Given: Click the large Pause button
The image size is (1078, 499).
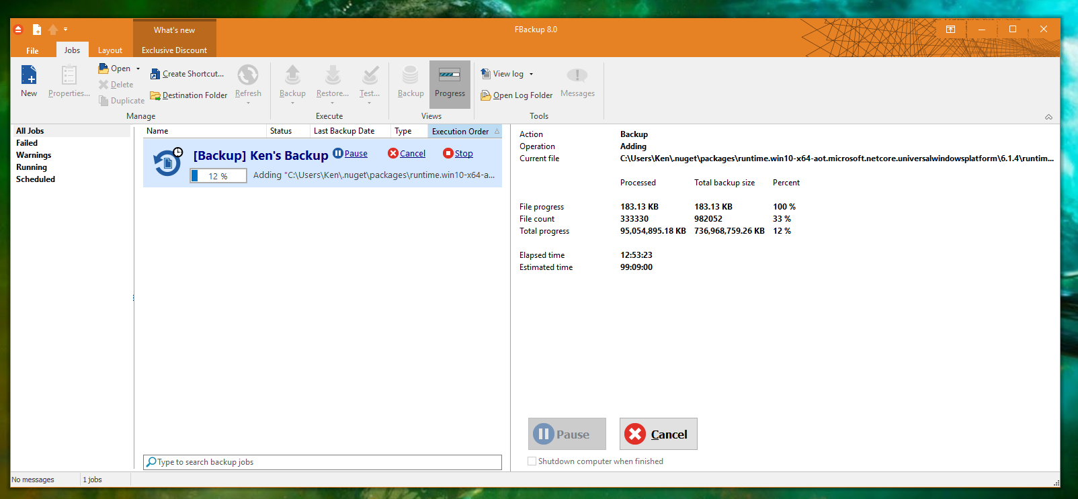Looking at the screenshot, I should pyautogui.click(x=567, y=434).
